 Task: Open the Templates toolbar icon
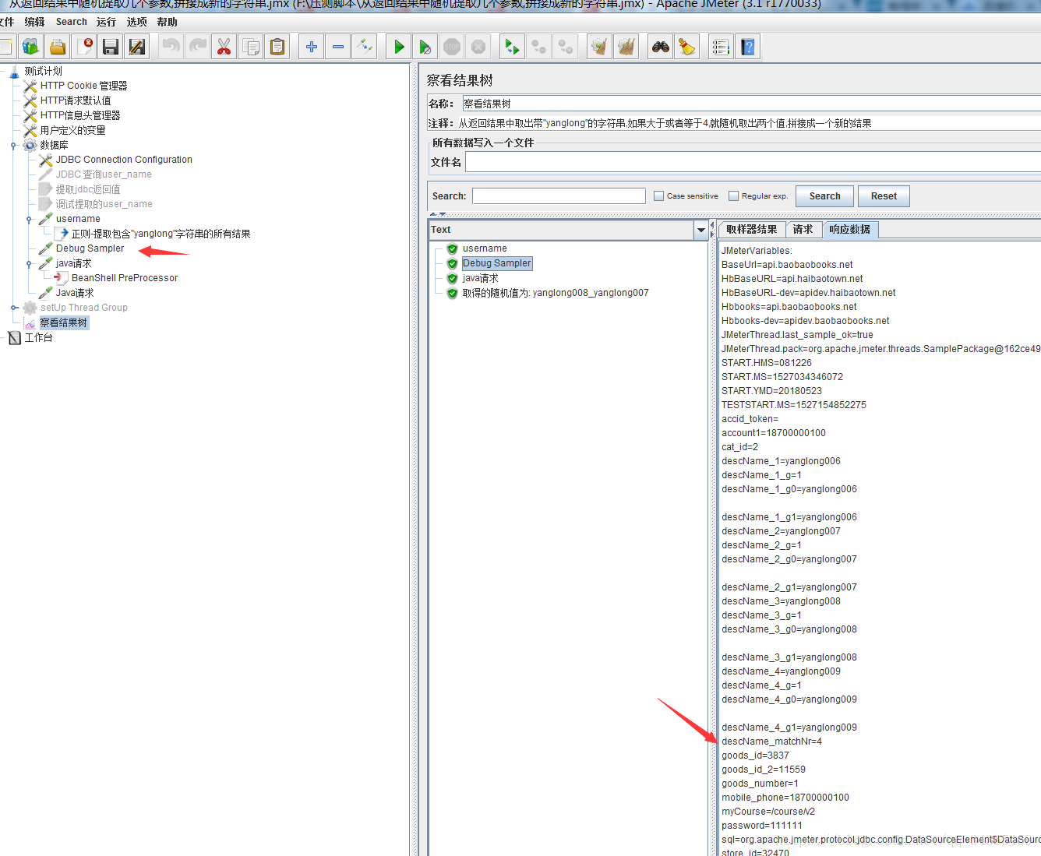31,47
